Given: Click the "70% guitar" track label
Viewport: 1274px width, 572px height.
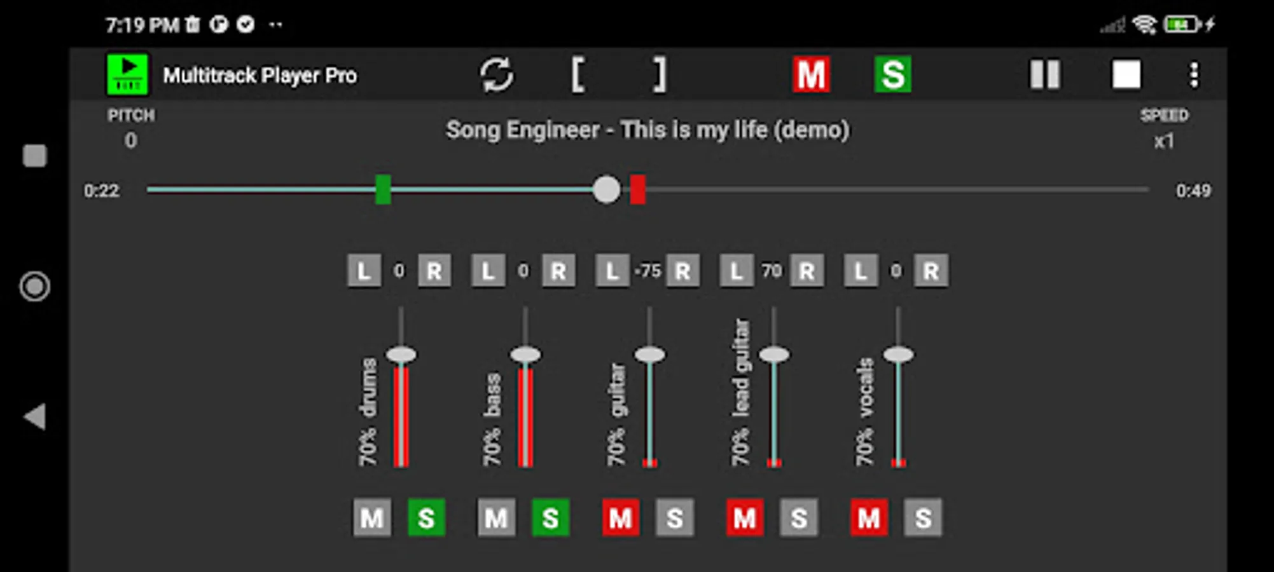Looking at the screenshot, I should (616, 414).
